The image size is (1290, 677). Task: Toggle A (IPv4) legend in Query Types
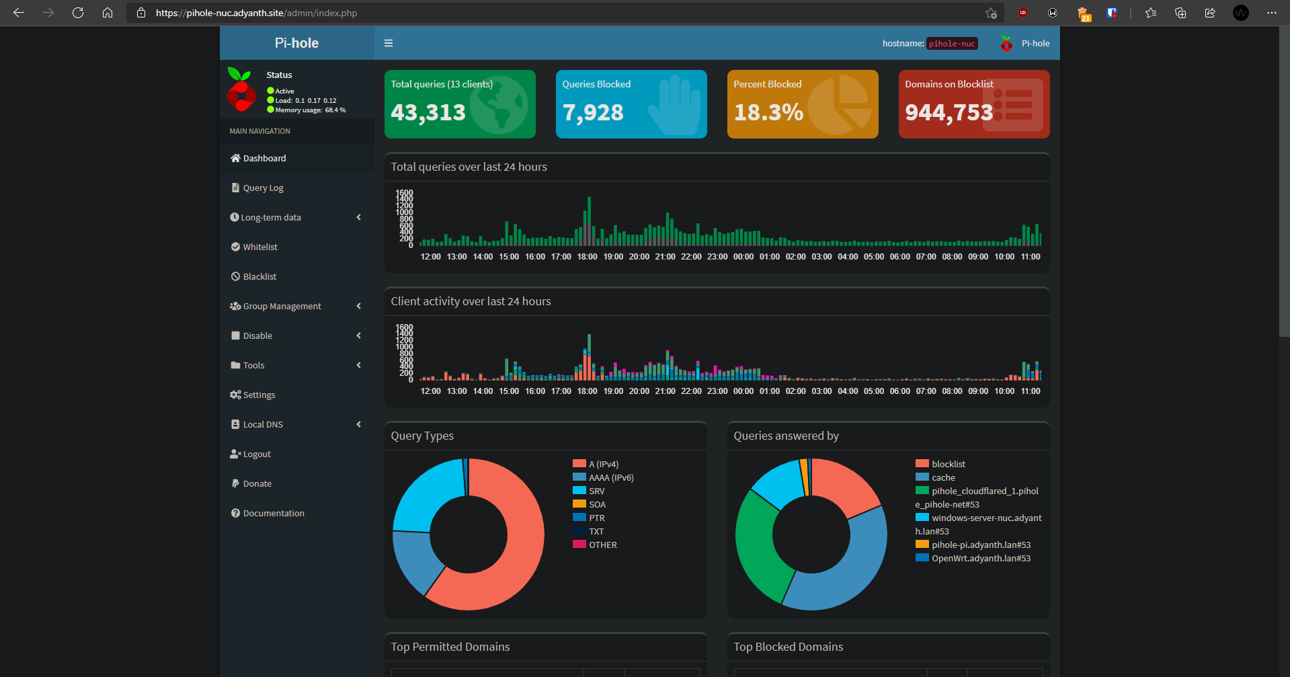[603, 464]
